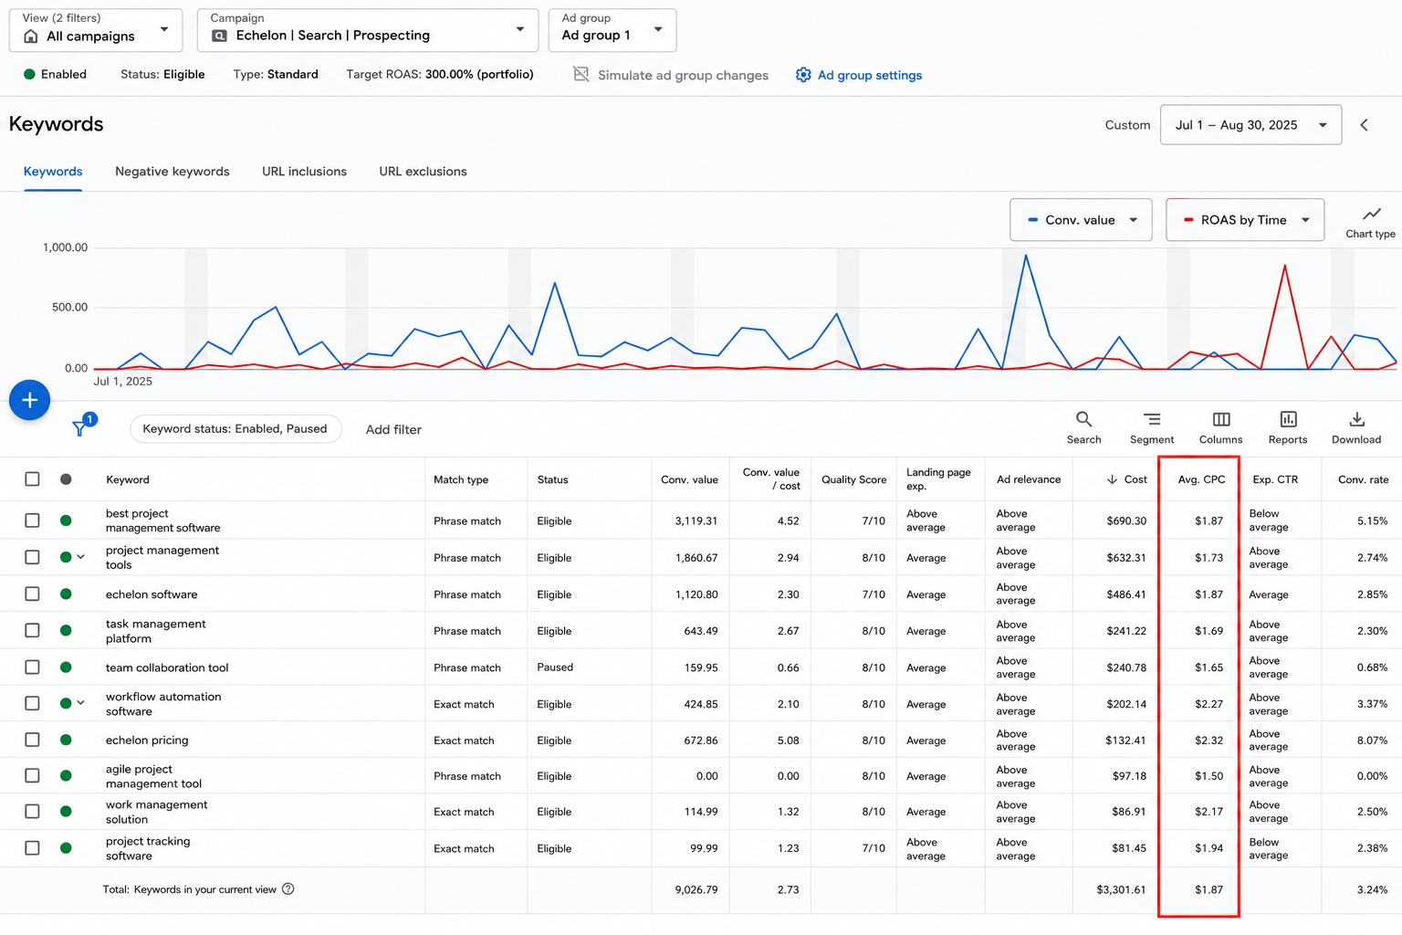Click the $690.30 cost value
Viewport: 1402px width, 935px height.
[1126, 520]
